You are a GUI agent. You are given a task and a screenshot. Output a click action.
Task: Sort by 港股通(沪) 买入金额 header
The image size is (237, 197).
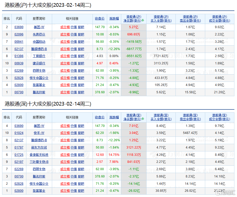(161, 19)
